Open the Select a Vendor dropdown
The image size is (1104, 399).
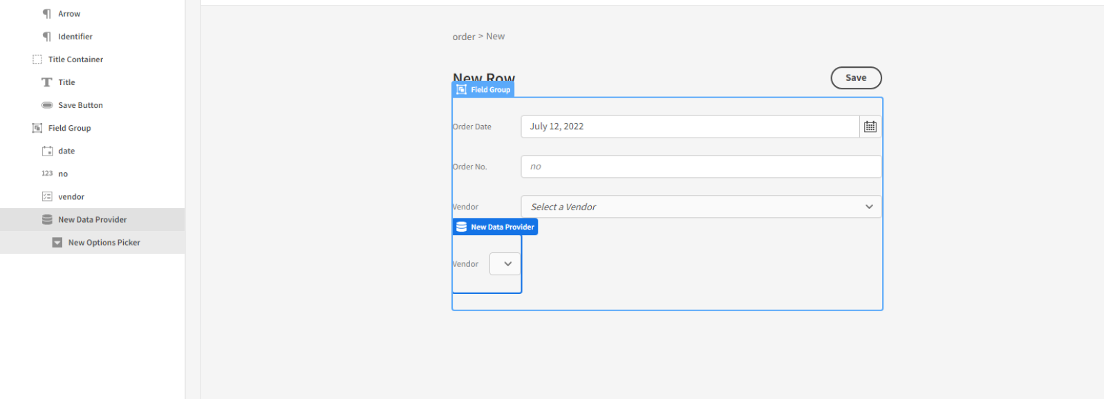click(x=701, y=207)
